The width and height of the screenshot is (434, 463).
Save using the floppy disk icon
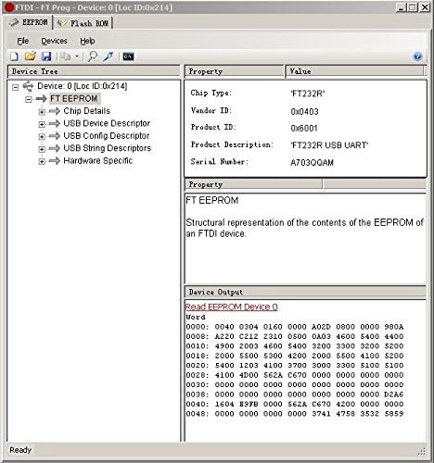(x=46, y=56)
